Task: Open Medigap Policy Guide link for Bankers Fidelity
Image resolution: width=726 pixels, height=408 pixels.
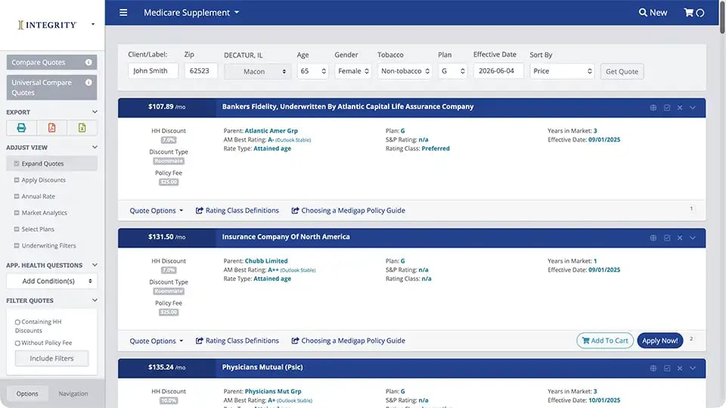Action: point(348,210)
